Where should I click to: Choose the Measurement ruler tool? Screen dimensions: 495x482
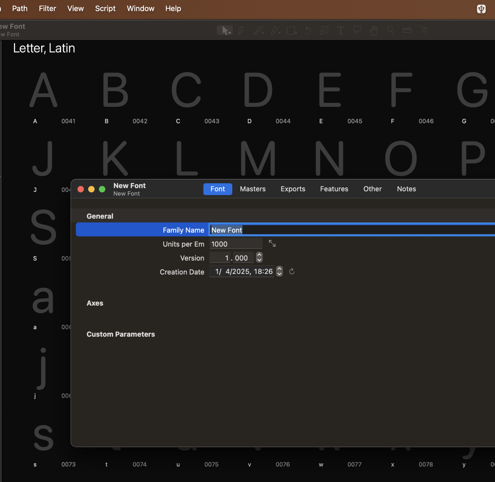(x=407, y=30)
